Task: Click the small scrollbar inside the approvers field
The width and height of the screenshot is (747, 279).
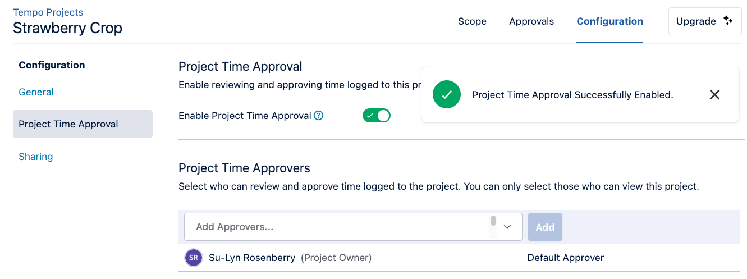Action: [x=493, y=221]
